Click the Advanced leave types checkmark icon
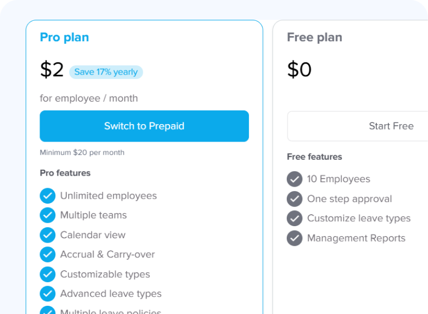The width and height of the screenshot is (428, 314). [48, 294]
